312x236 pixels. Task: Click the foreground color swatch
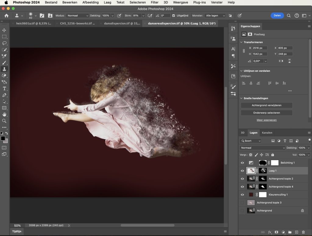3,138
